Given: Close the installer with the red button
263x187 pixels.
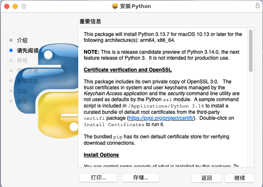Looking at the screenshot, I should coord(6,6).
